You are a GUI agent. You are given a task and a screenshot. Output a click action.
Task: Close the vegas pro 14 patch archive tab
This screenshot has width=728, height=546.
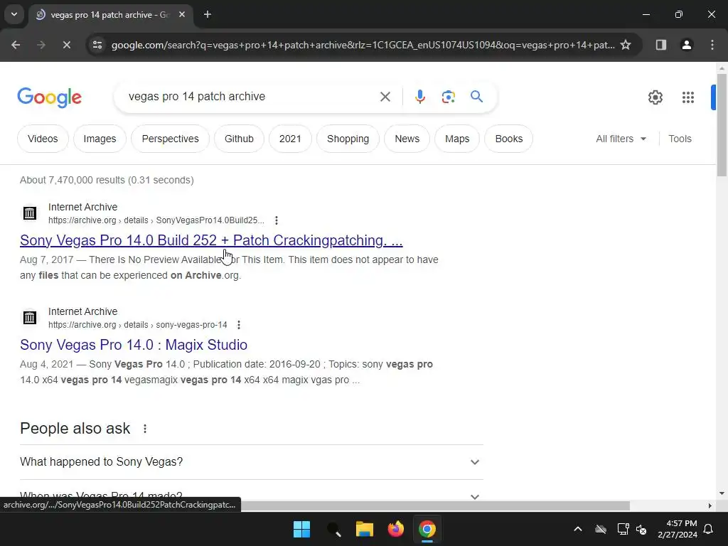(x=182, y=15)
